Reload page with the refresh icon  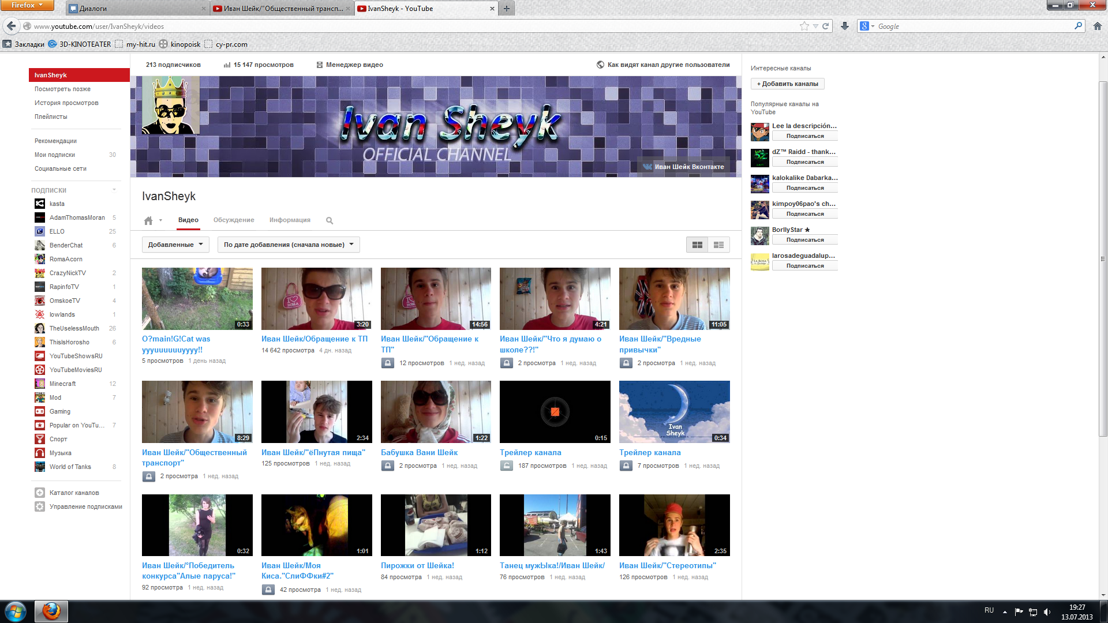pyautogui.click(x=825, y=26)
